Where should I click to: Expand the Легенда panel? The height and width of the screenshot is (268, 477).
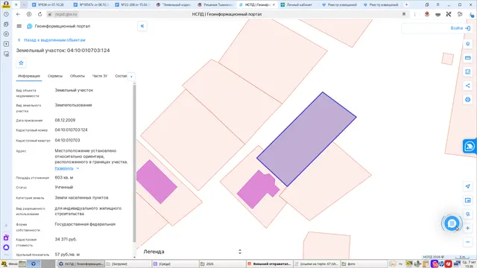click(x=240, y=252)
